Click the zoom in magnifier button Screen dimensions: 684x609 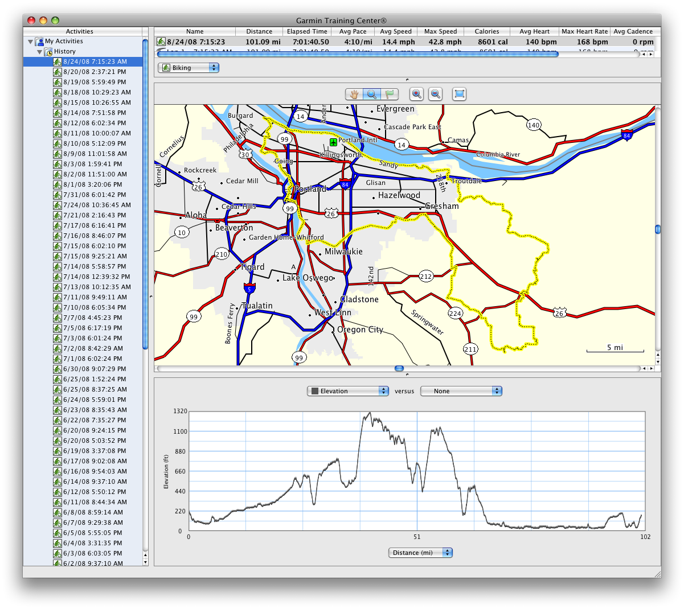[417, 94]
